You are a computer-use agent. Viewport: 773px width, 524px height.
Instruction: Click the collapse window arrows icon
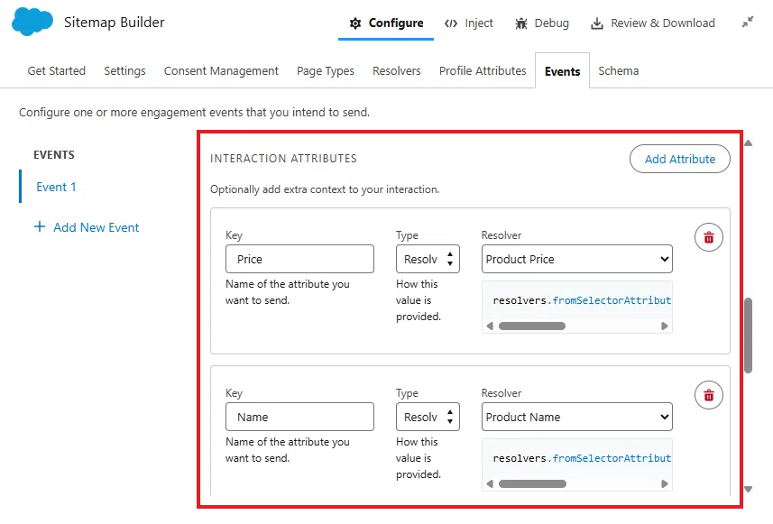click(748, 23)
